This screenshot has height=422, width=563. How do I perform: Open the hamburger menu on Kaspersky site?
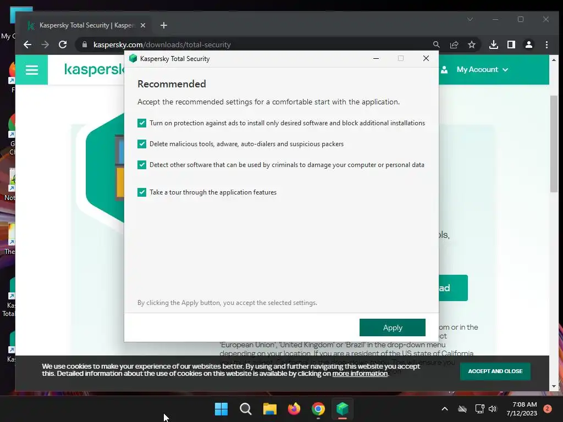31,70
